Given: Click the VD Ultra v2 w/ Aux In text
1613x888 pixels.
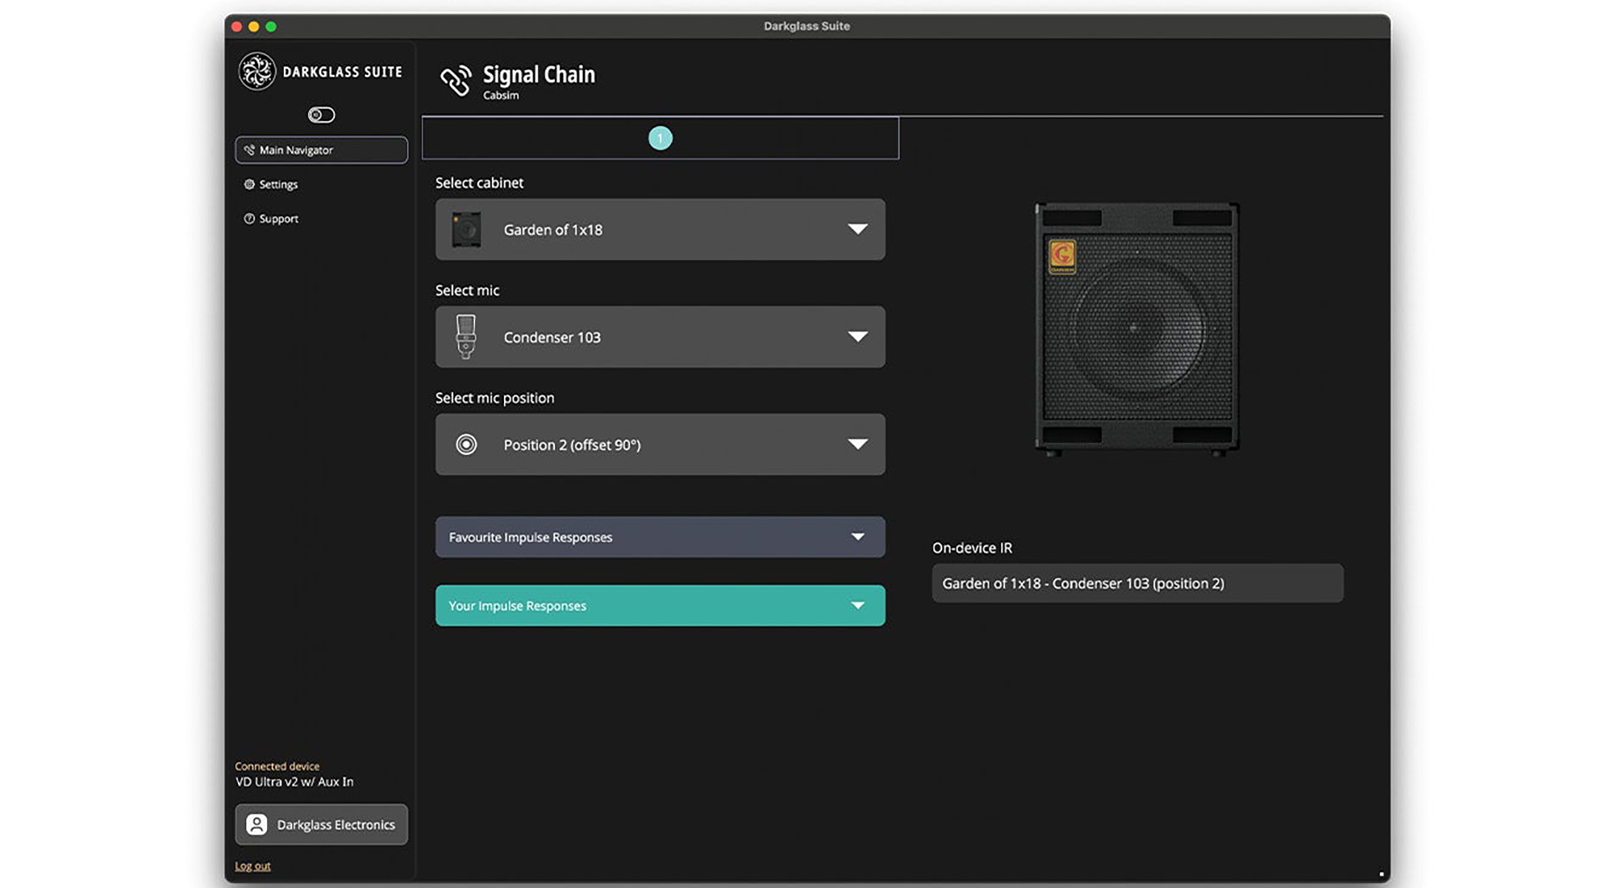Looking at the screenshot, I should click(x=294, y=782).
